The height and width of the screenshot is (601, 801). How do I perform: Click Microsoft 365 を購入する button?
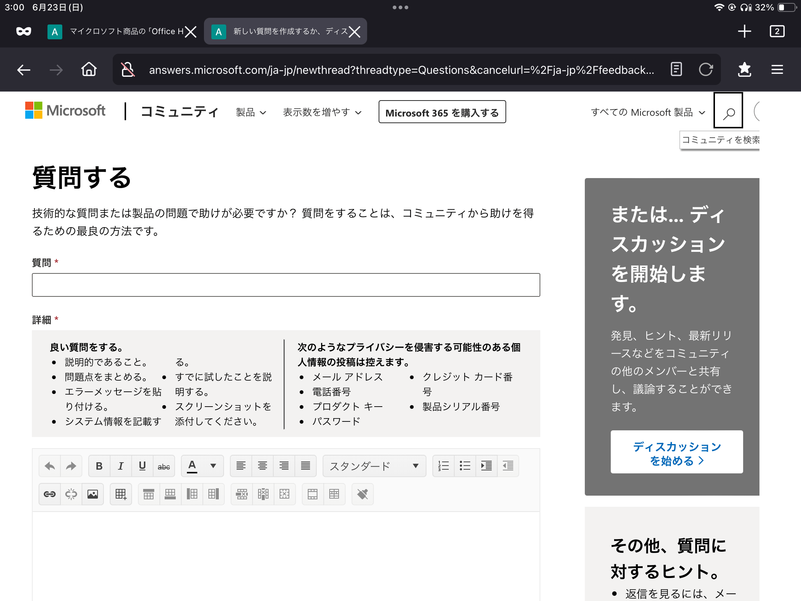pos(442,112)
